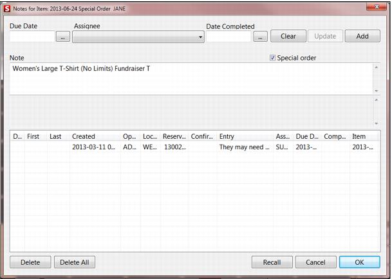Viewport: 392px width, 279px height.
Task: Click the Update button
Action: 325,36
